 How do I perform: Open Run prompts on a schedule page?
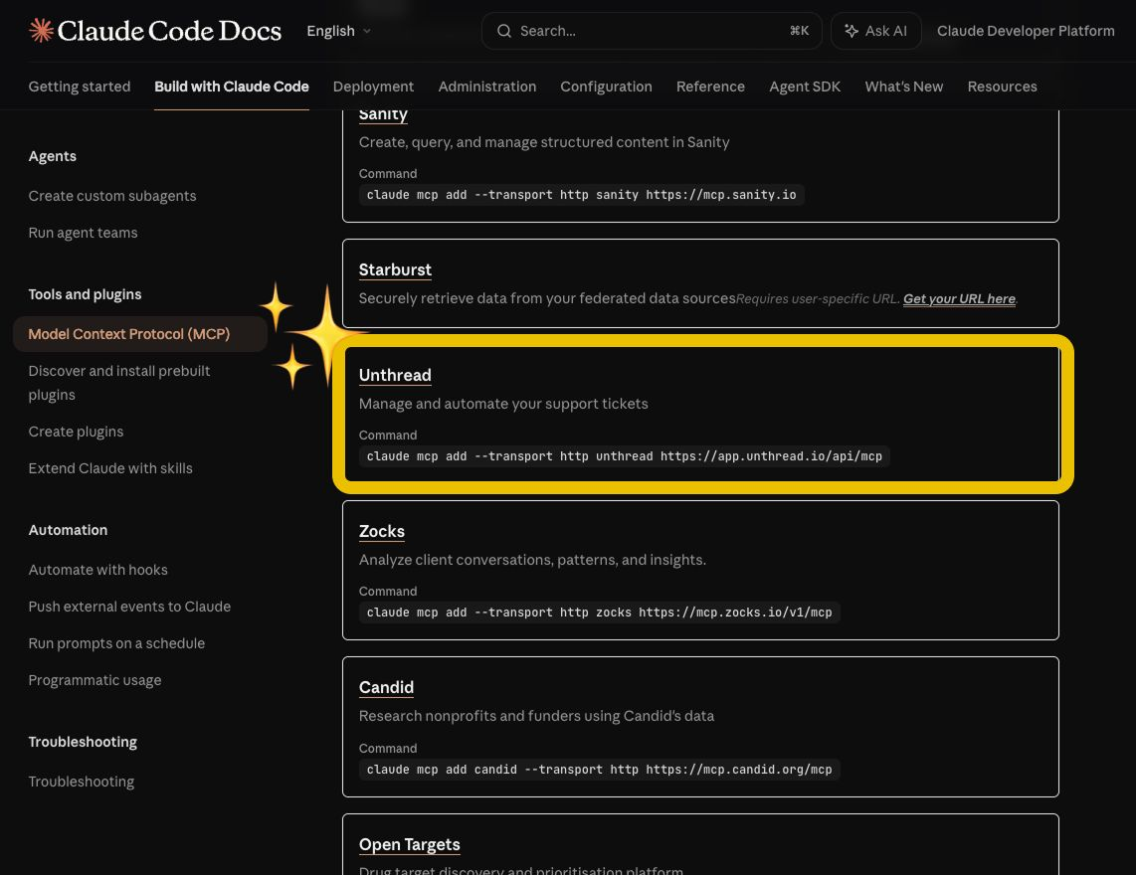[116, 643]
